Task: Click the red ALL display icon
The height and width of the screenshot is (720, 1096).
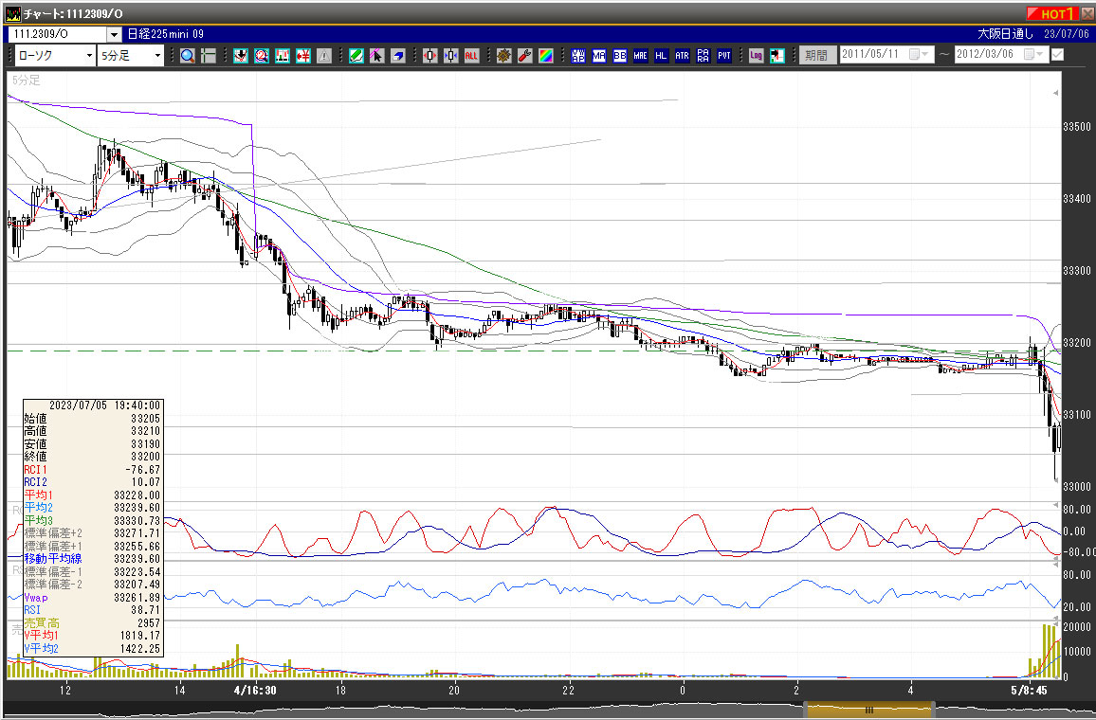Action: click(x=472, y=56)
